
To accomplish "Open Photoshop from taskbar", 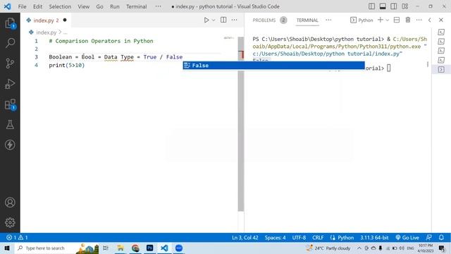I will pos(149,248).
